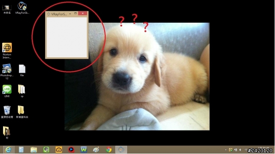
Task: Launch the red media player taskbar icon
Action: (71, 150)
